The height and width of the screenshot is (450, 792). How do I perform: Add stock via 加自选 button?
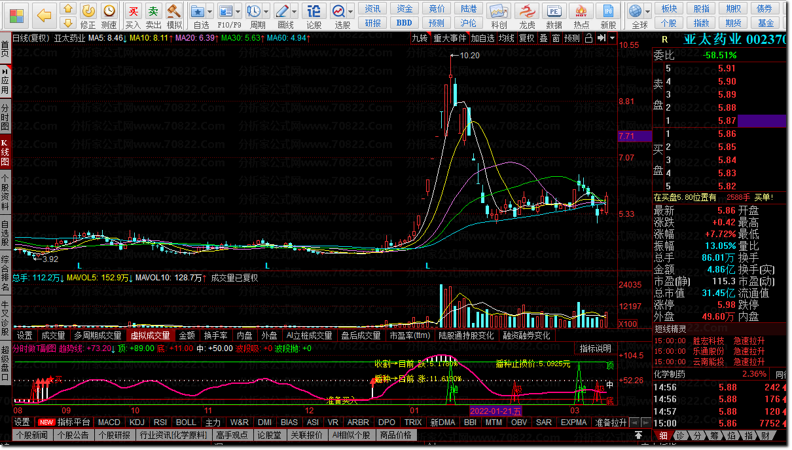point(483,39)
